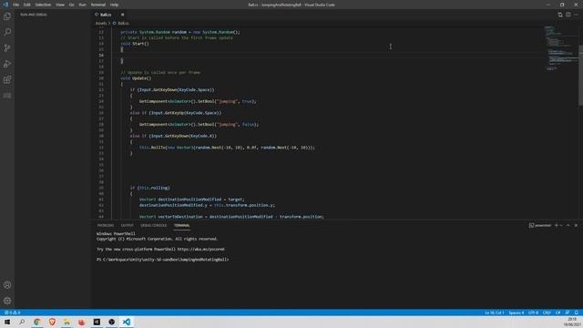Maximize the terminal panel with chevron-up

pos(568,225)
